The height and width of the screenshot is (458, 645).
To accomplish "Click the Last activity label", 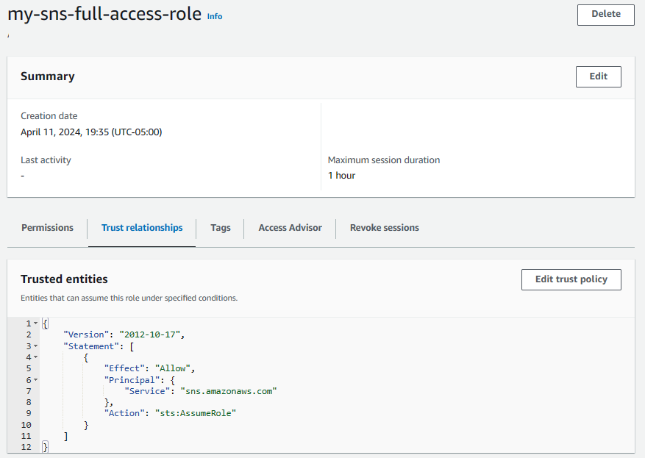I will click(46, 160).
